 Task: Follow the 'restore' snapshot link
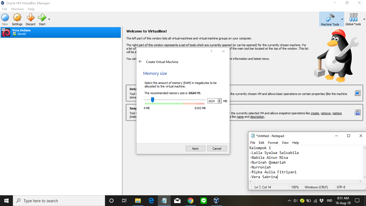pyautogui.click(x=337, y=113)
